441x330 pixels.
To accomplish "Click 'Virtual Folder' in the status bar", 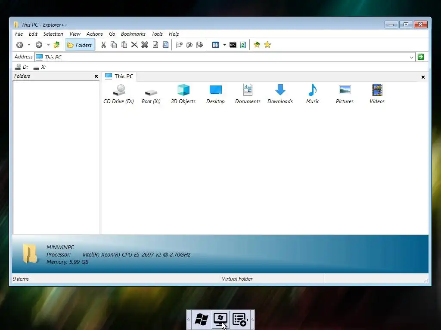I will pyautogui.click(x=237, y=279).
